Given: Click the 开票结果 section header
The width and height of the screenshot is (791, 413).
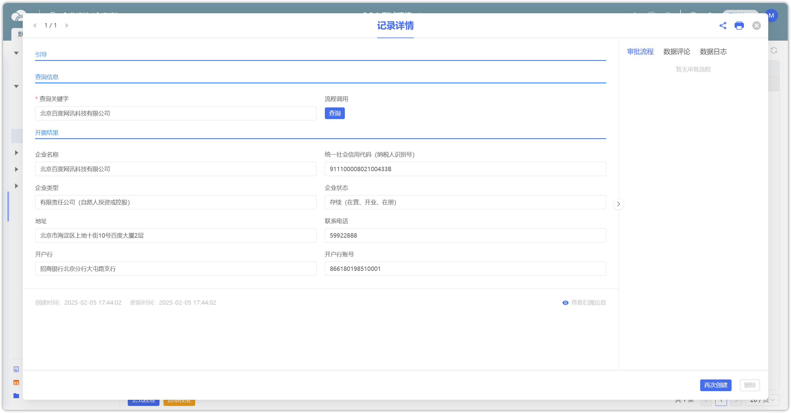Looking at the screenshot, I should pyautogui.click(x=47, y=133).
